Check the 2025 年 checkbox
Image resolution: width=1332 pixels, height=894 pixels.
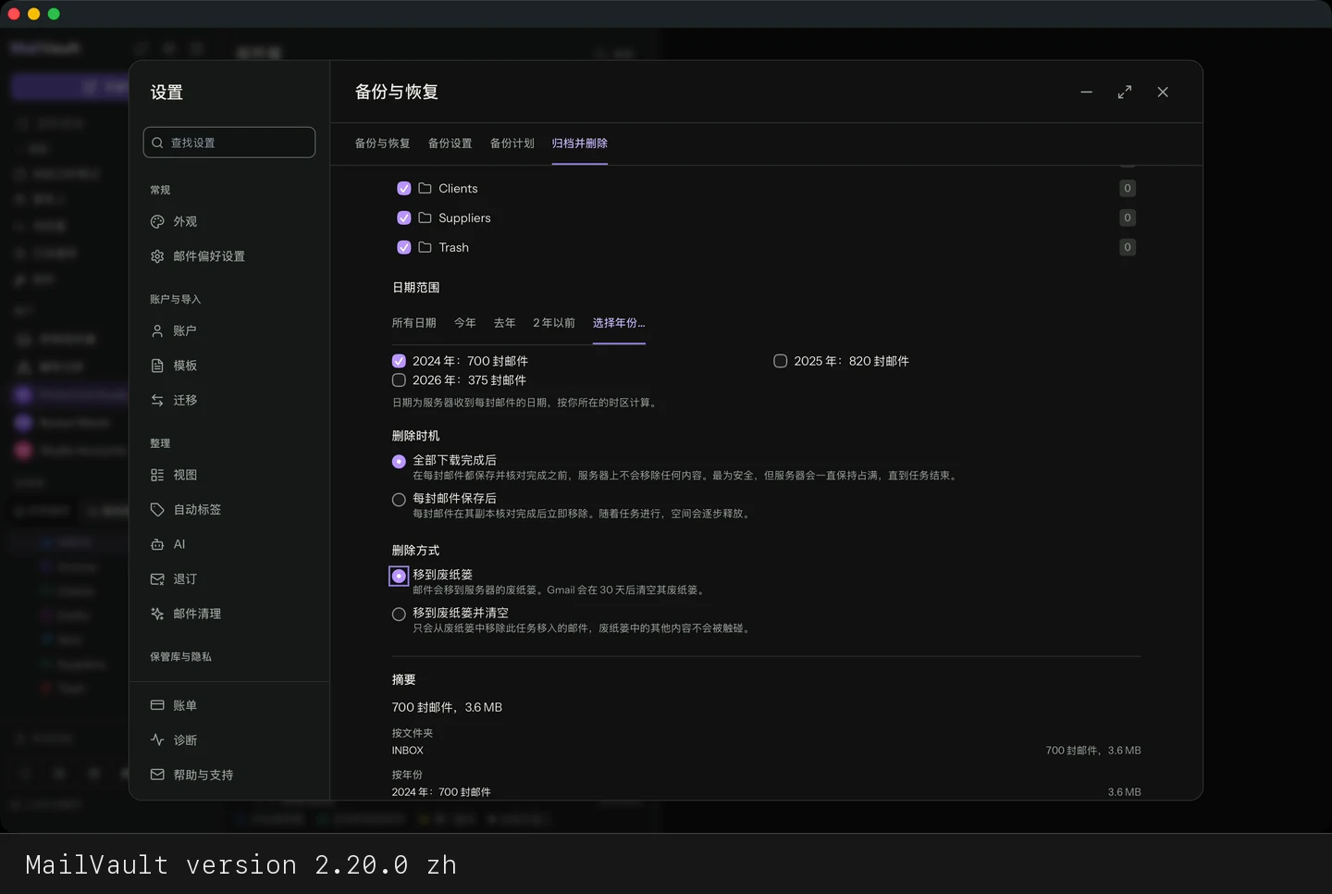tap(781, 361)
